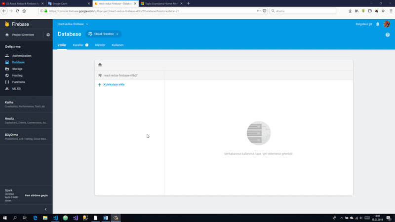The image size is (395, 222).
Task: Switch to Kullanım tab
Action: point(118,45)
